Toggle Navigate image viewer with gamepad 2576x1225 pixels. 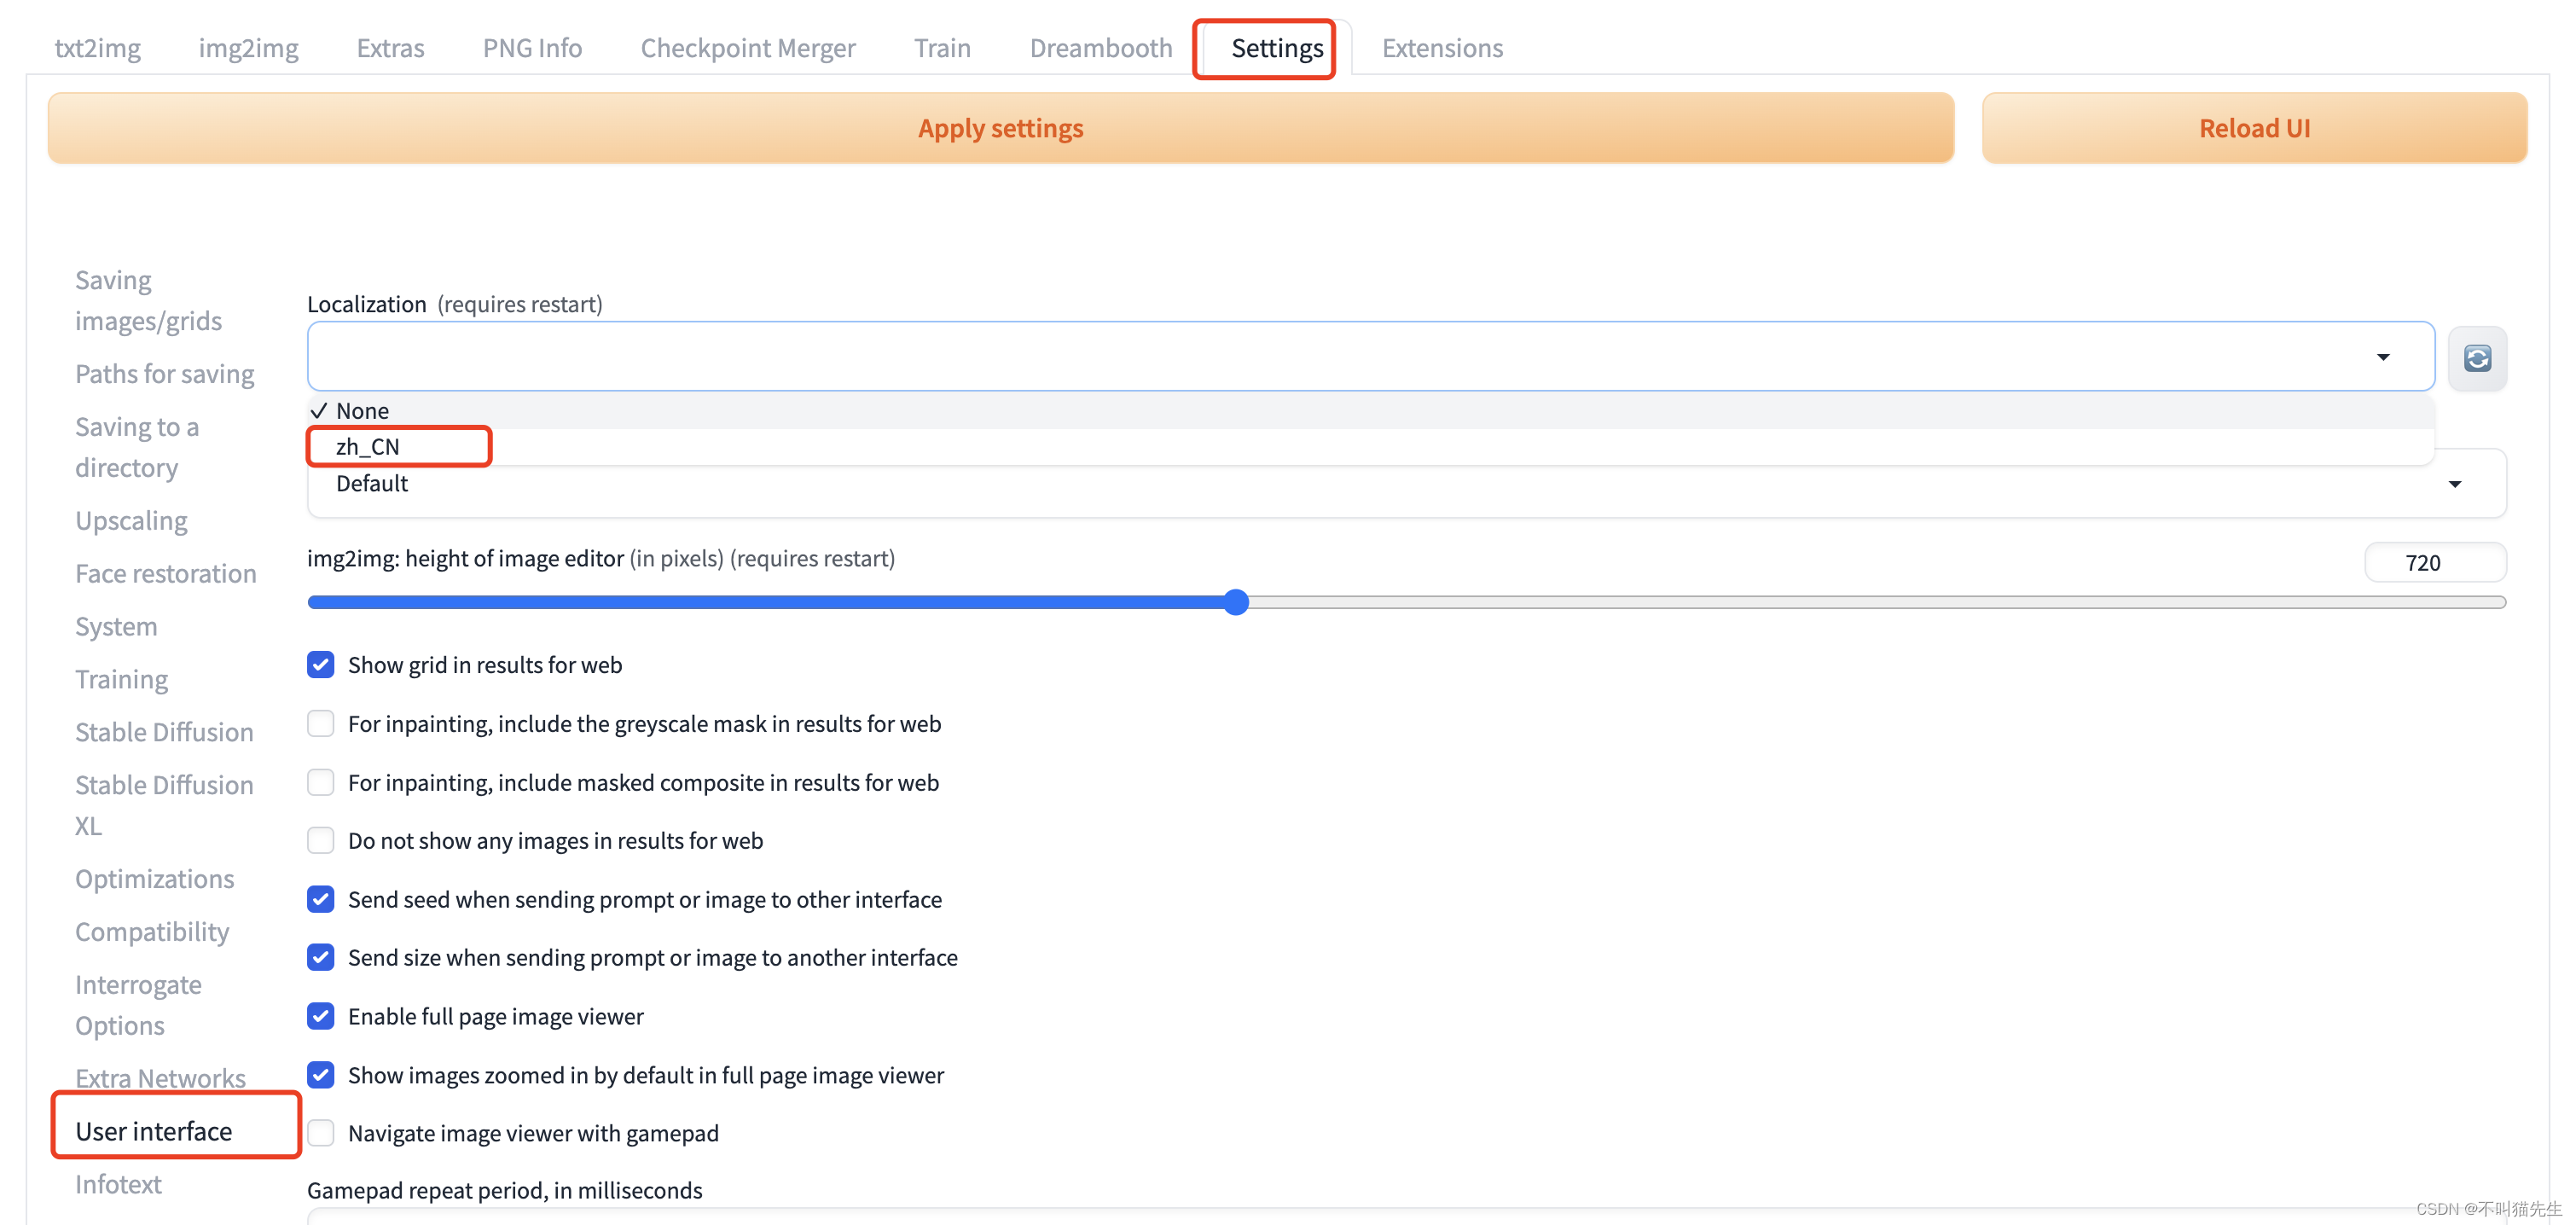[x=322, y=1133]
